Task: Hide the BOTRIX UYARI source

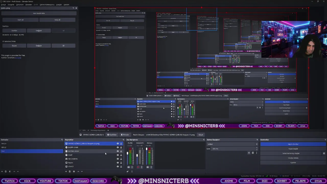Action: [118, 151]
